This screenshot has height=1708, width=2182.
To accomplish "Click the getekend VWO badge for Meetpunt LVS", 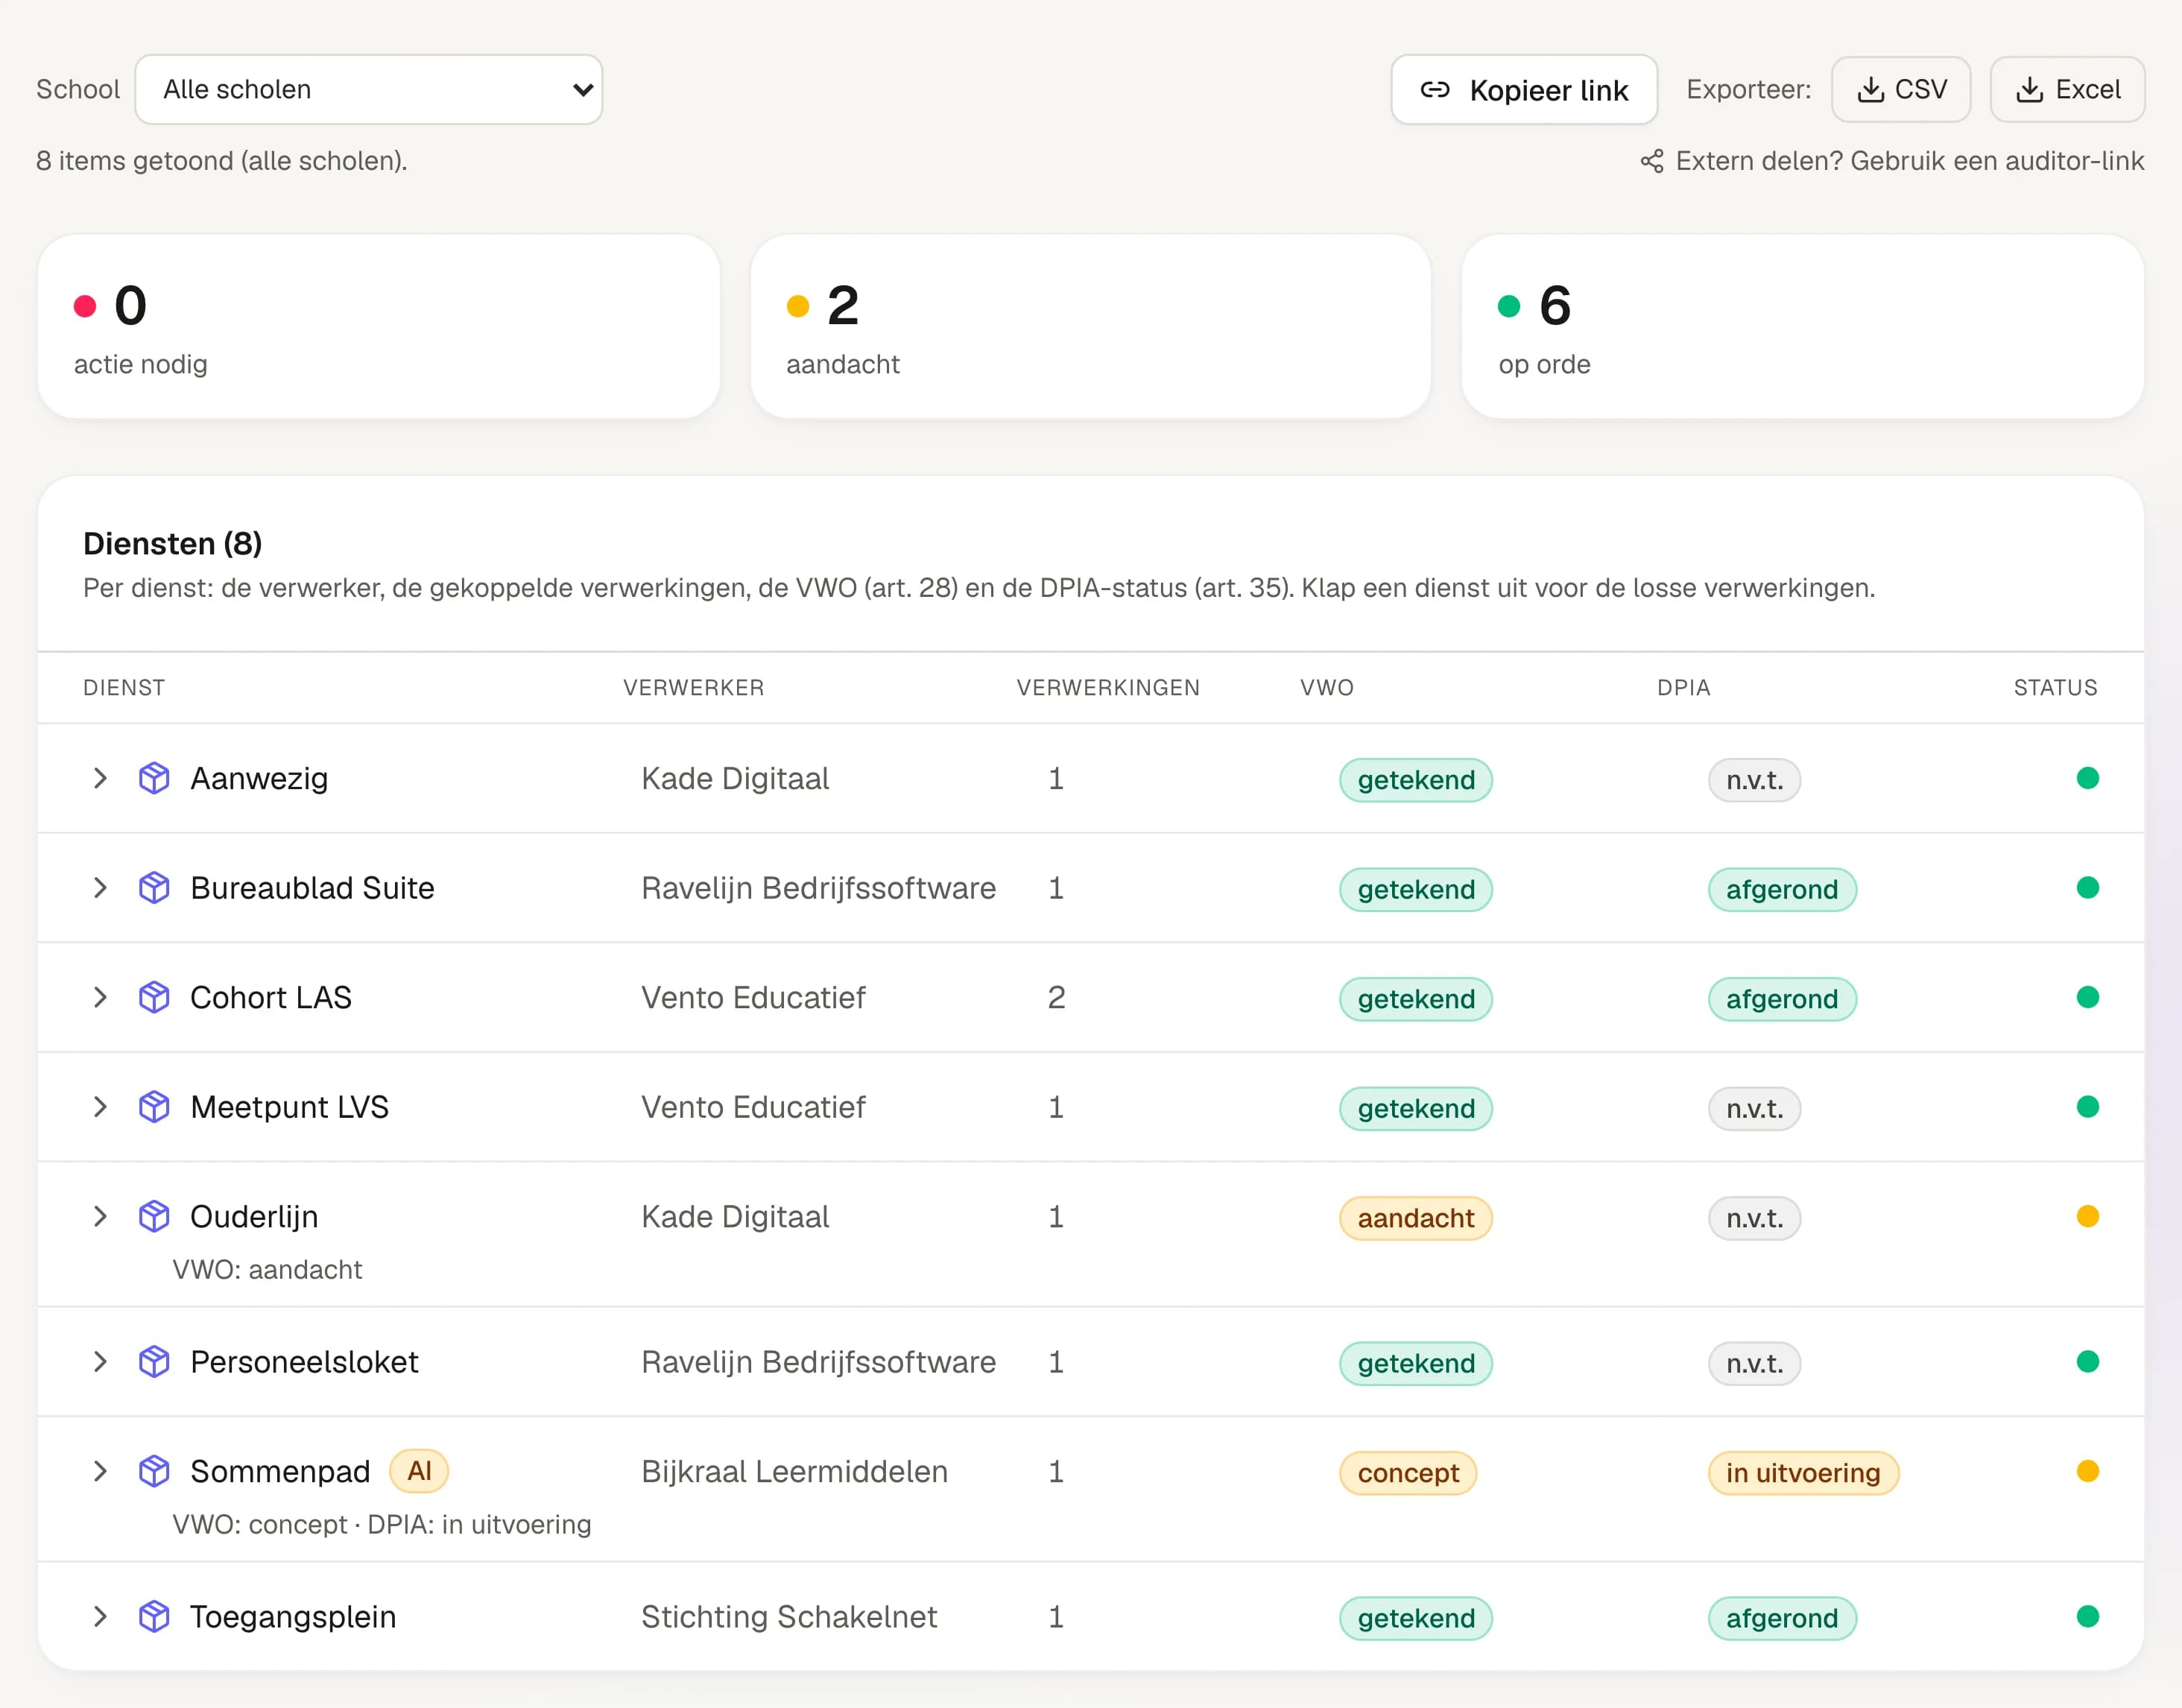I will point(1416,1109).
